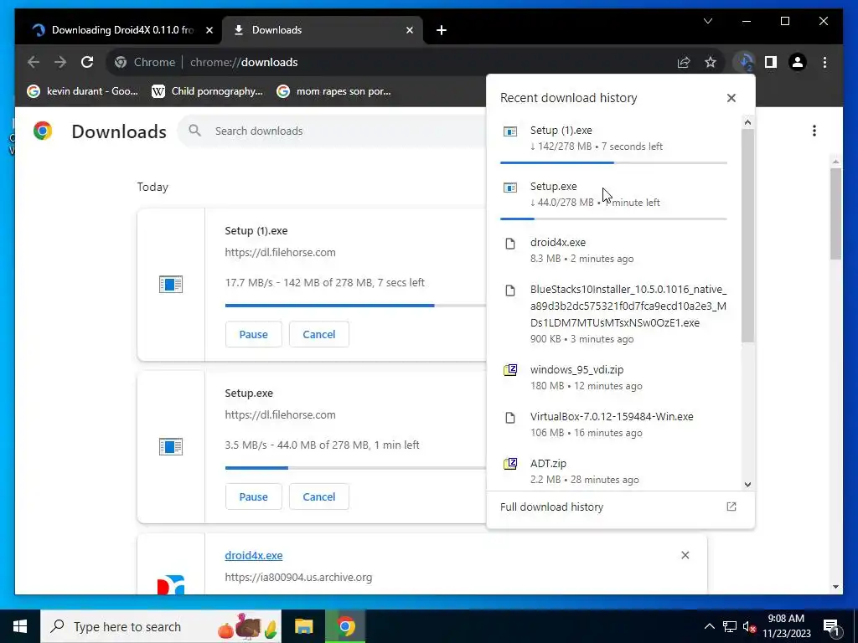
Task: Open the droid4x.exe file link
Action: click(x=253, y=556)
